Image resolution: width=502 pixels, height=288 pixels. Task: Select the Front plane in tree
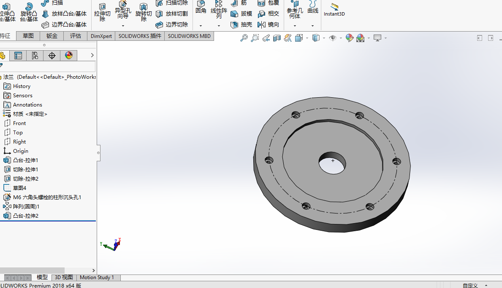[19, 123]
